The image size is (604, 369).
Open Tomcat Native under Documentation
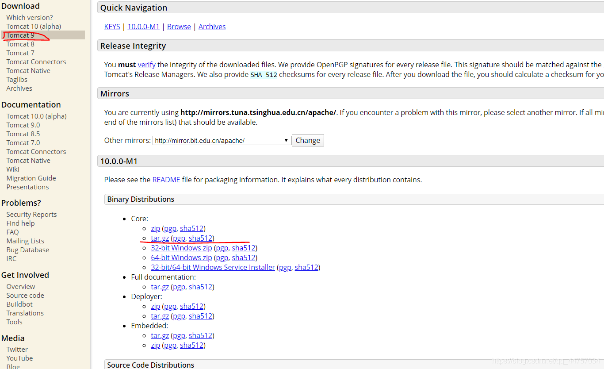coord(28,161)
